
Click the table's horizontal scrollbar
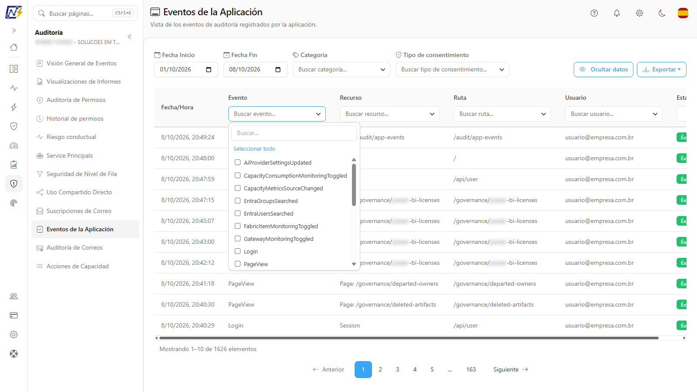click(x=409, y=338)
